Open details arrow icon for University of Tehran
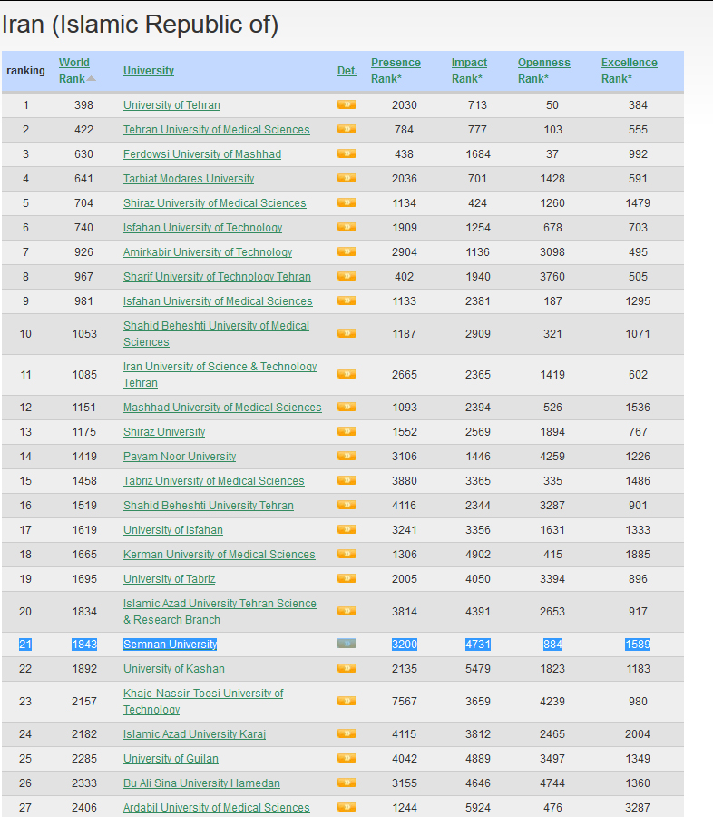Viewport: 713px width, 817px height. [347, 104]
